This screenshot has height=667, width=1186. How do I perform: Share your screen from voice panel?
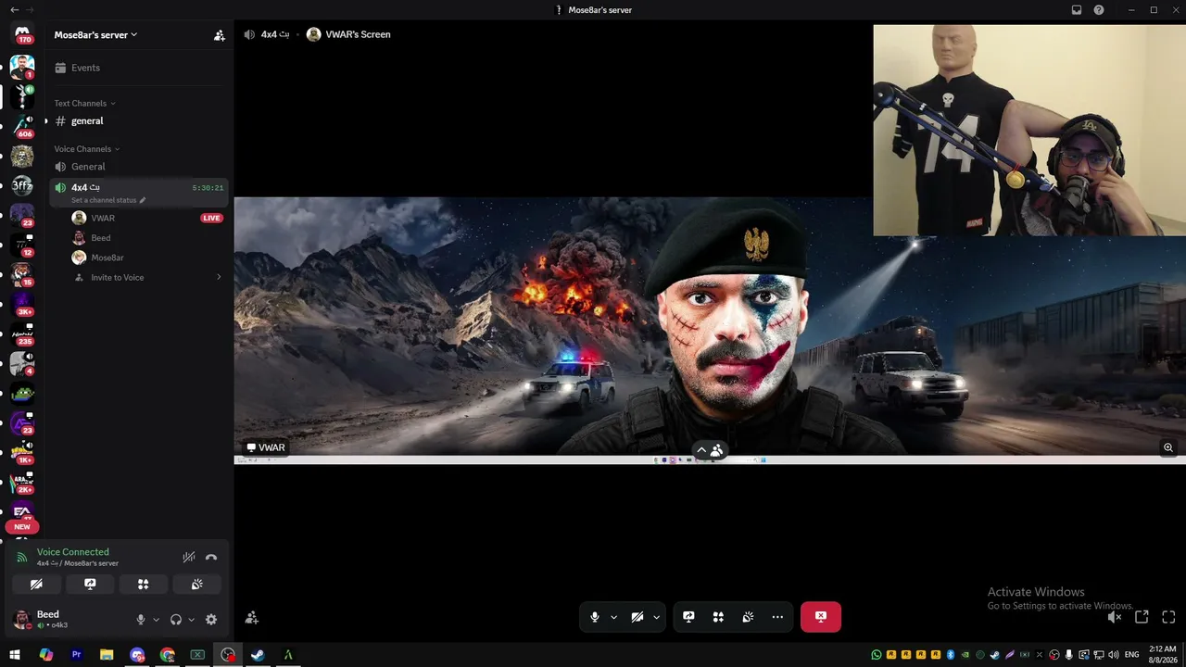point(90,585)
